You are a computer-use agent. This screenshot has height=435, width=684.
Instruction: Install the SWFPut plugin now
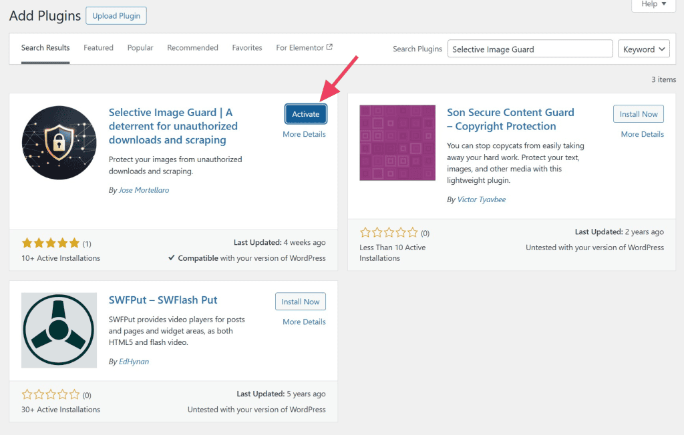pos(301,302)
